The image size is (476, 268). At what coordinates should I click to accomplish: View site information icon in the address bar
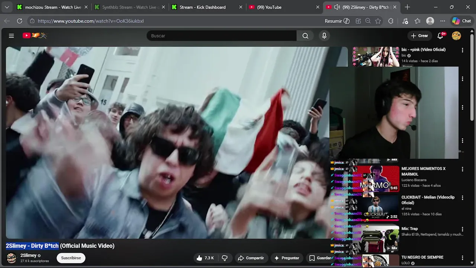click(x=32, y=21)
